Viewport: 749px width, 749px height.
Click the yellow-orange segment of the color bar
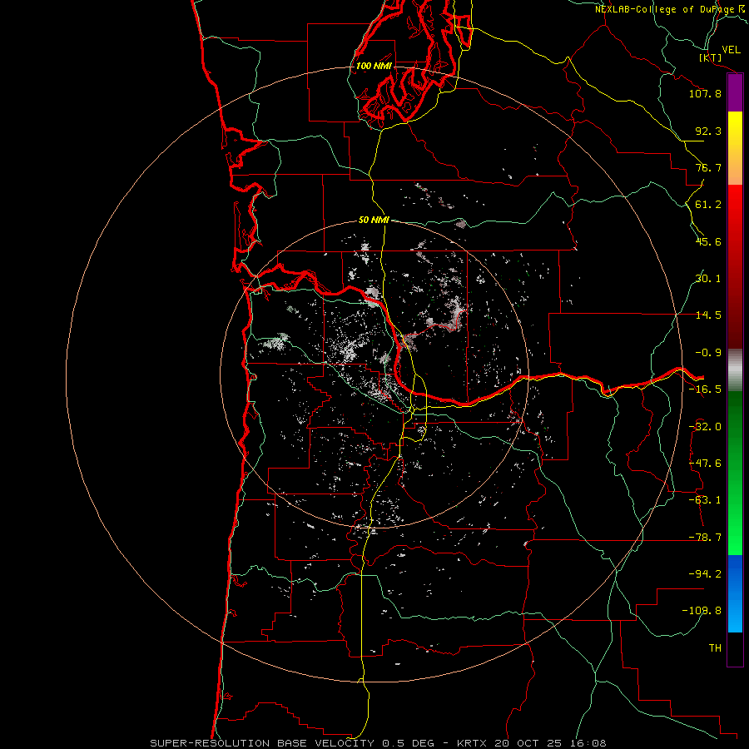735,148
